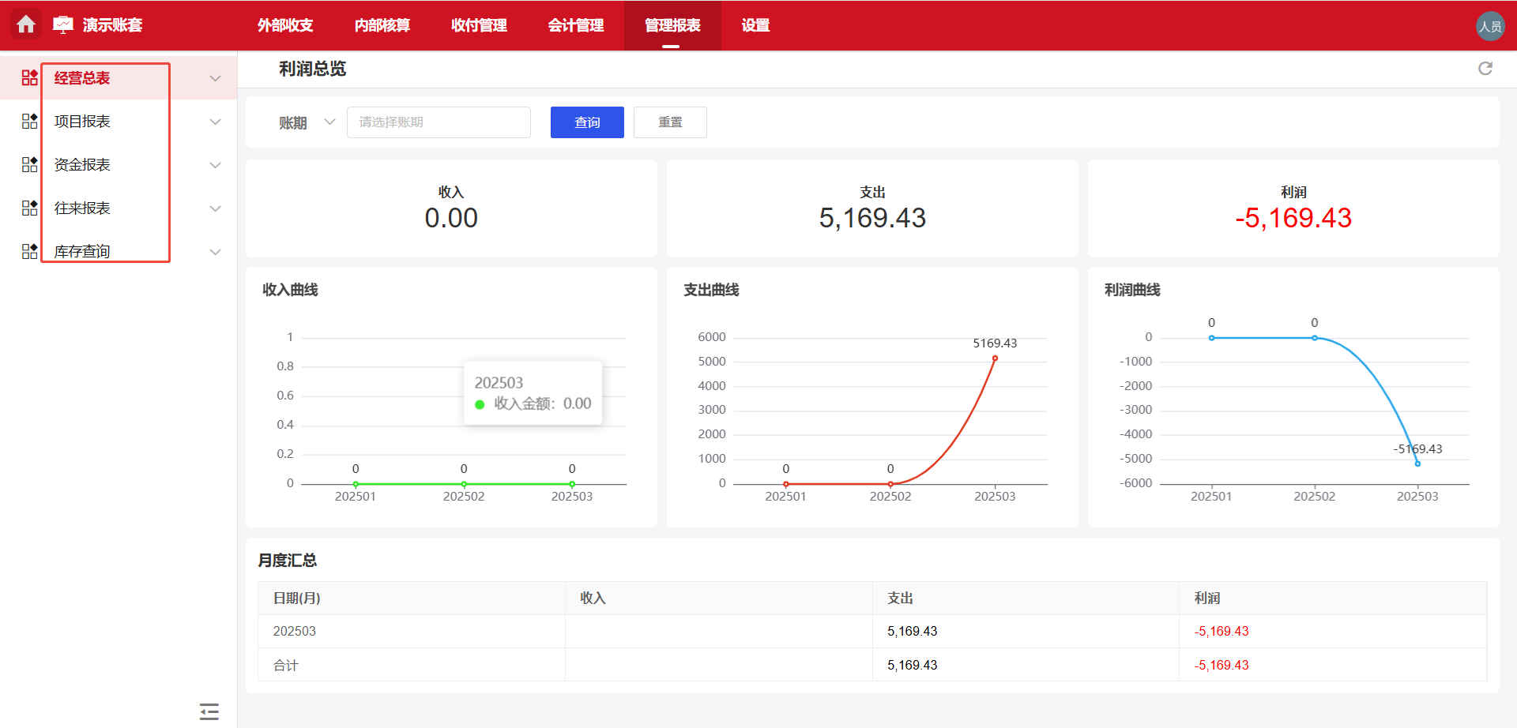Click the 资金报表 sidebar icon
Image resolution: width=1517 pixels, height=728 pixels.
(28, 164)
